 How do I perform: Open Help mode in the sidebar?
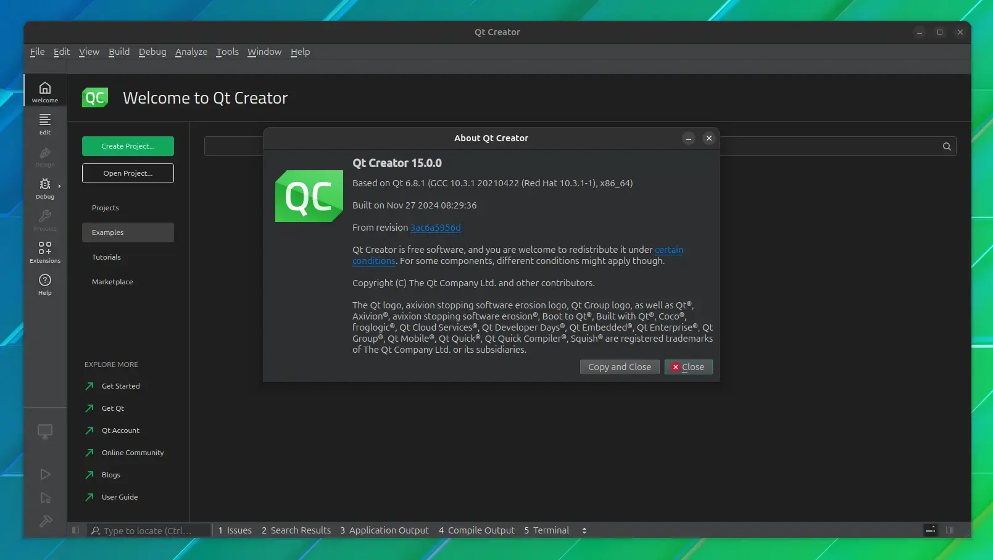click(45, 283)
